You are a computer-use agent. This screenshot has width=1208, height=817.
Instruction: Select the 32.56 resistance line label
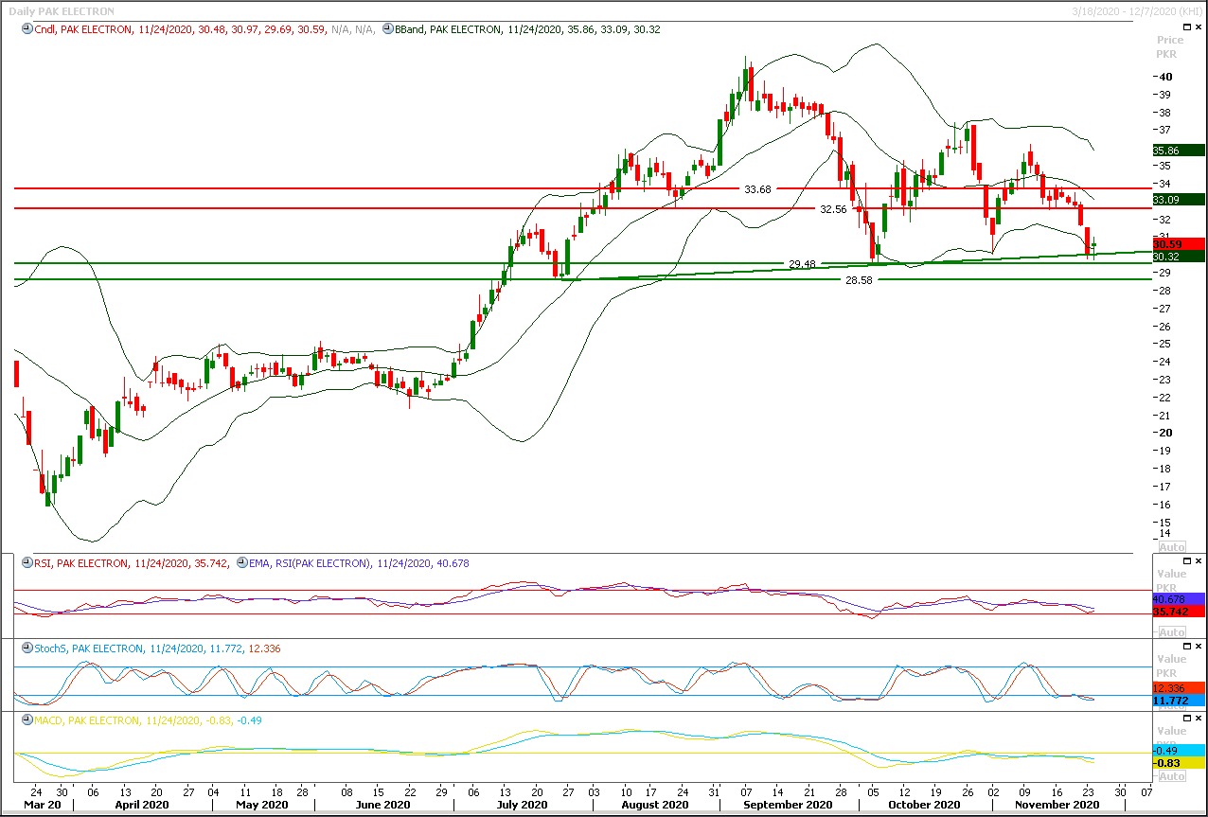pos(833,209)
